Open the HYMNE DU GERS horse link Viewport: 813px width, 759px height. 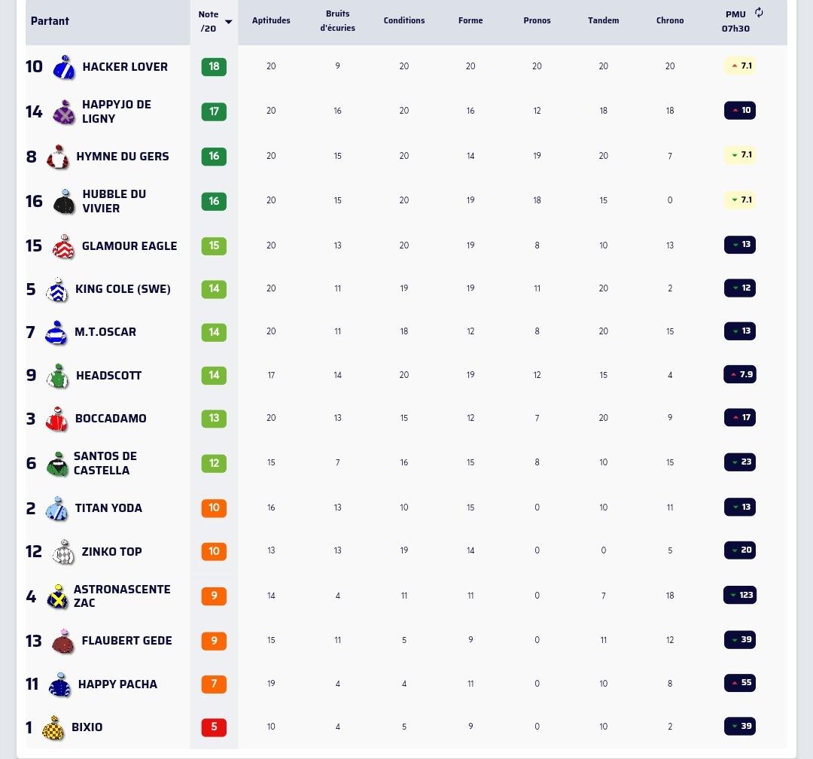pyautogui.click(x=123, y=157)
